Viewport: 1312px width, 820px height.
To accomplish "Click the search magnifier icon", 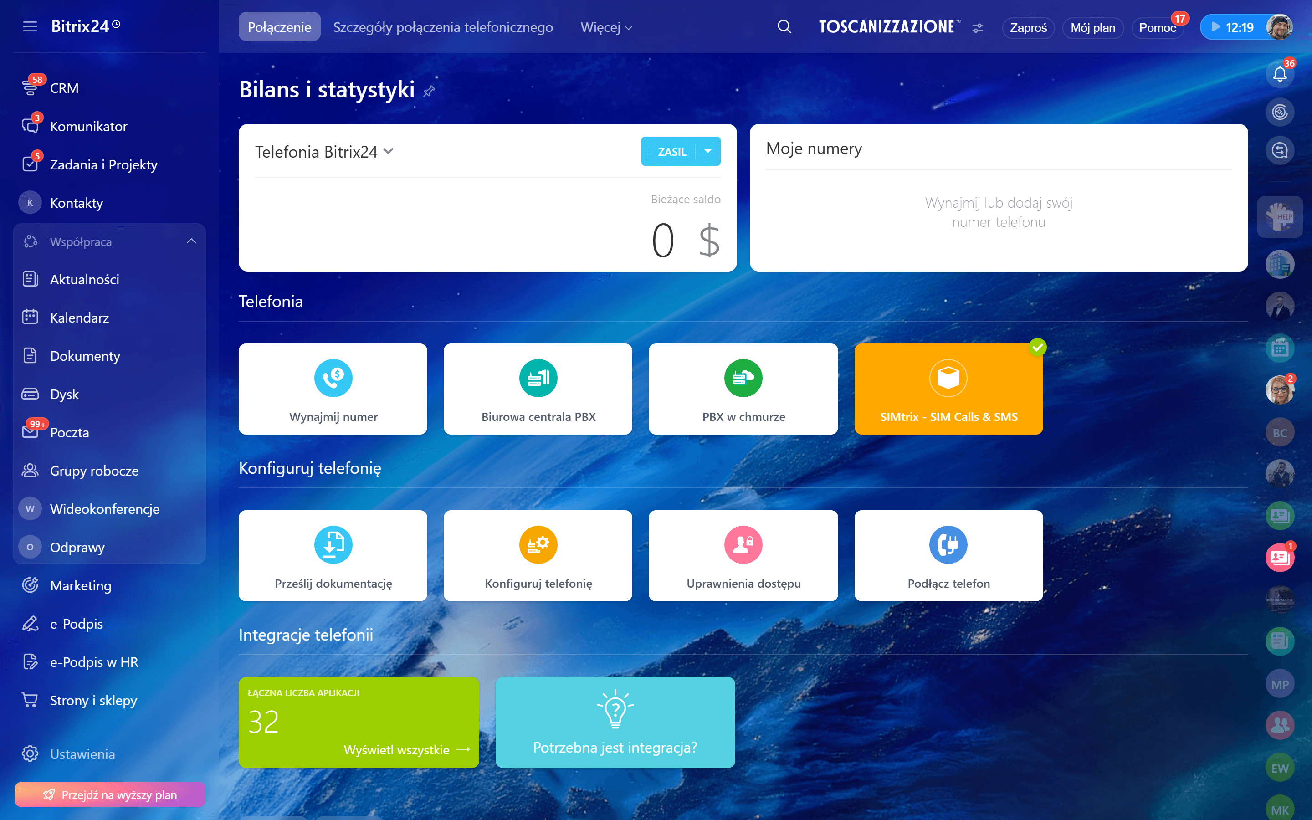I will click(784, 26).
